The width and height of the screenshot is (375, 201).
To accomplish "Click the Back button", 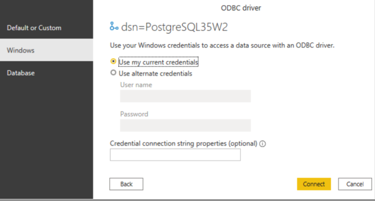I will pos(126,184).
